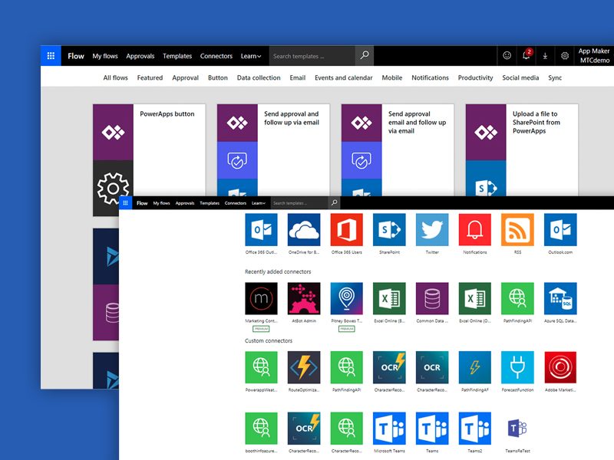
Task: Expand the Learn dropdown in the front window
Action: (259, 203)
